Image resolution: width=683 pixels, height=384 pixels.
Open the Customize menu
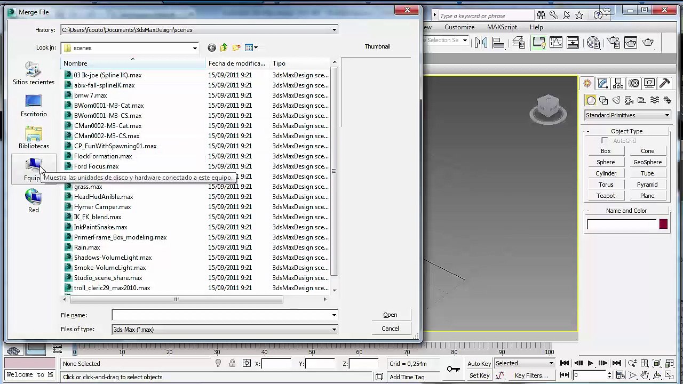459,27
